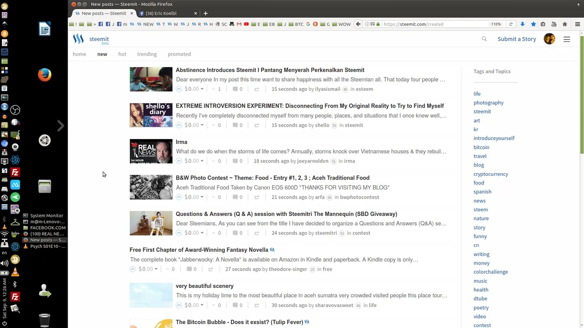Open the cryptocurrency tag
Viewport: 584px width, 328px height.
click(x=491, y=174)
